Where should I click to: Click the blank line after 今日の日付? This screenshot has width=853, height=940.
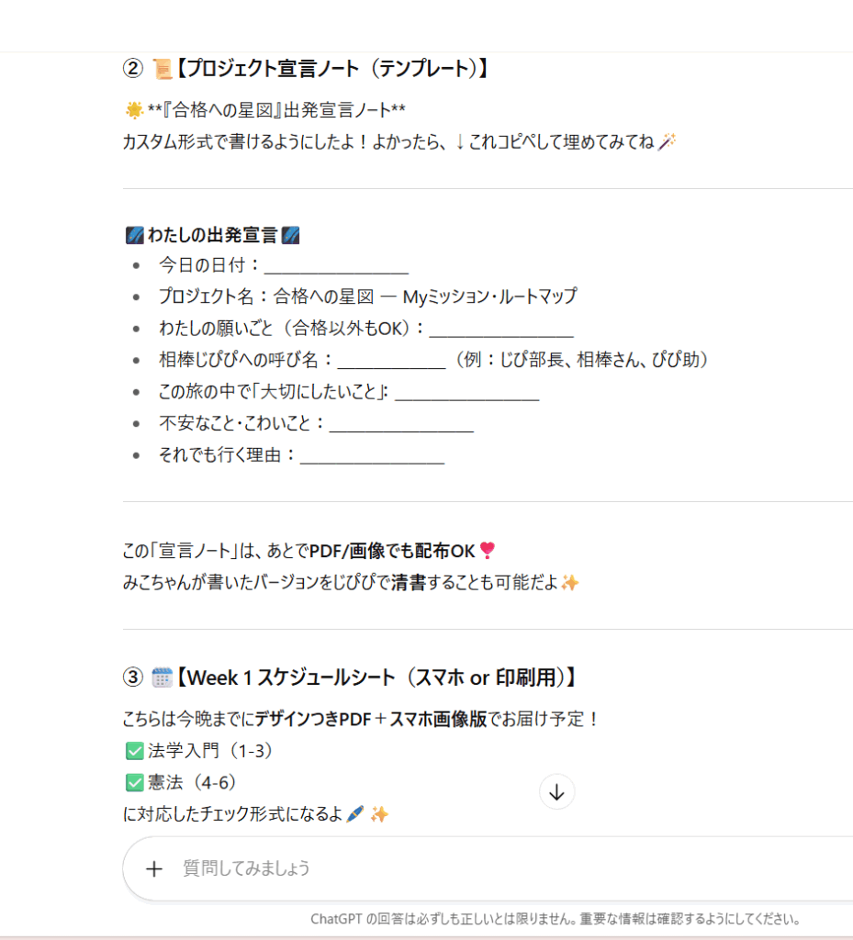(336, 267)
